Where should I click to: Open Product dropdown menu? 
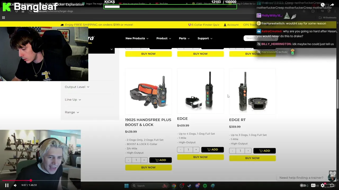[x=164, y=38]
